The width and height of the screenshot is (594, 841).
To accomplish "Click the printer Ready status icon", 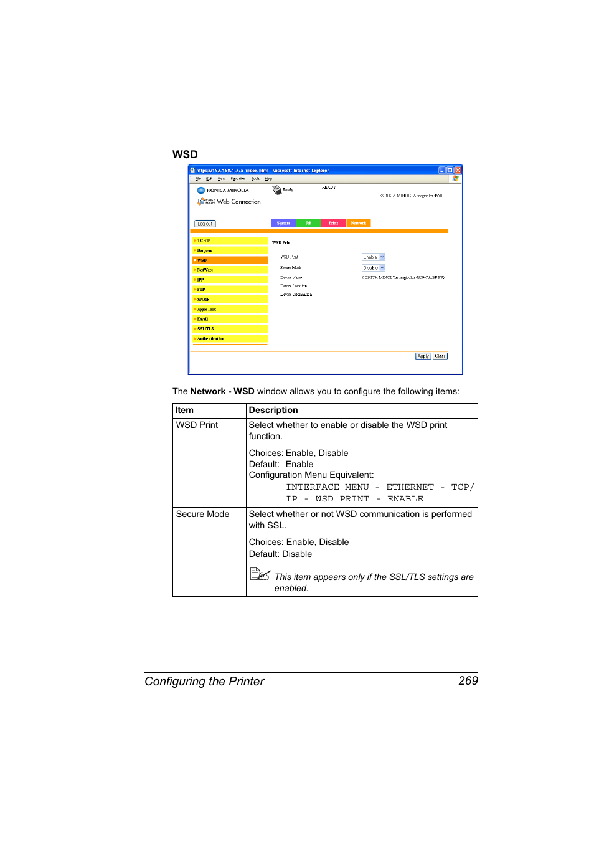I will (276, 190).
